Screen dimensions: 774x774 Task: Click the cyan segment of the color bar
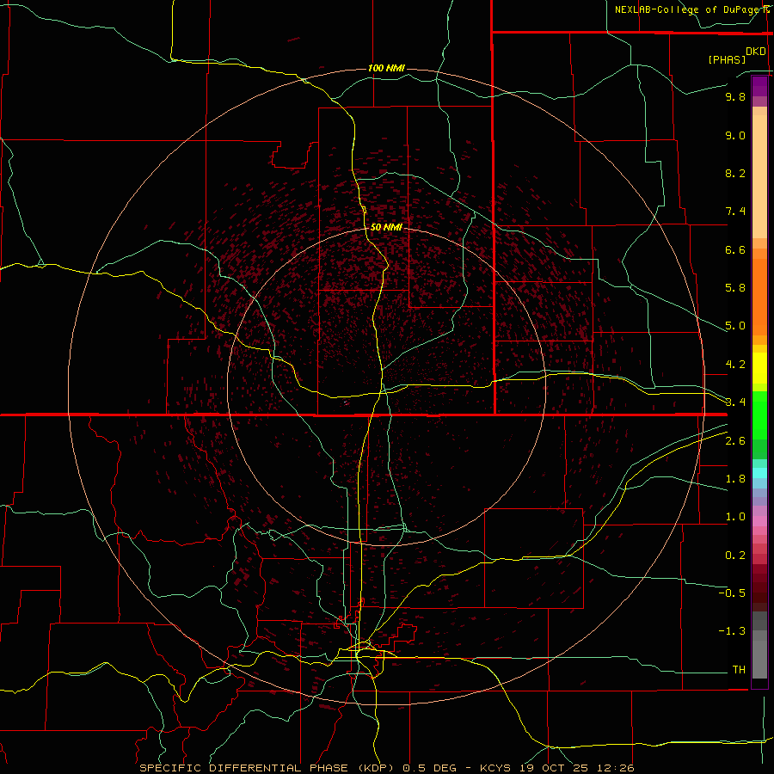pyautogui.click(x=759, y=473)
